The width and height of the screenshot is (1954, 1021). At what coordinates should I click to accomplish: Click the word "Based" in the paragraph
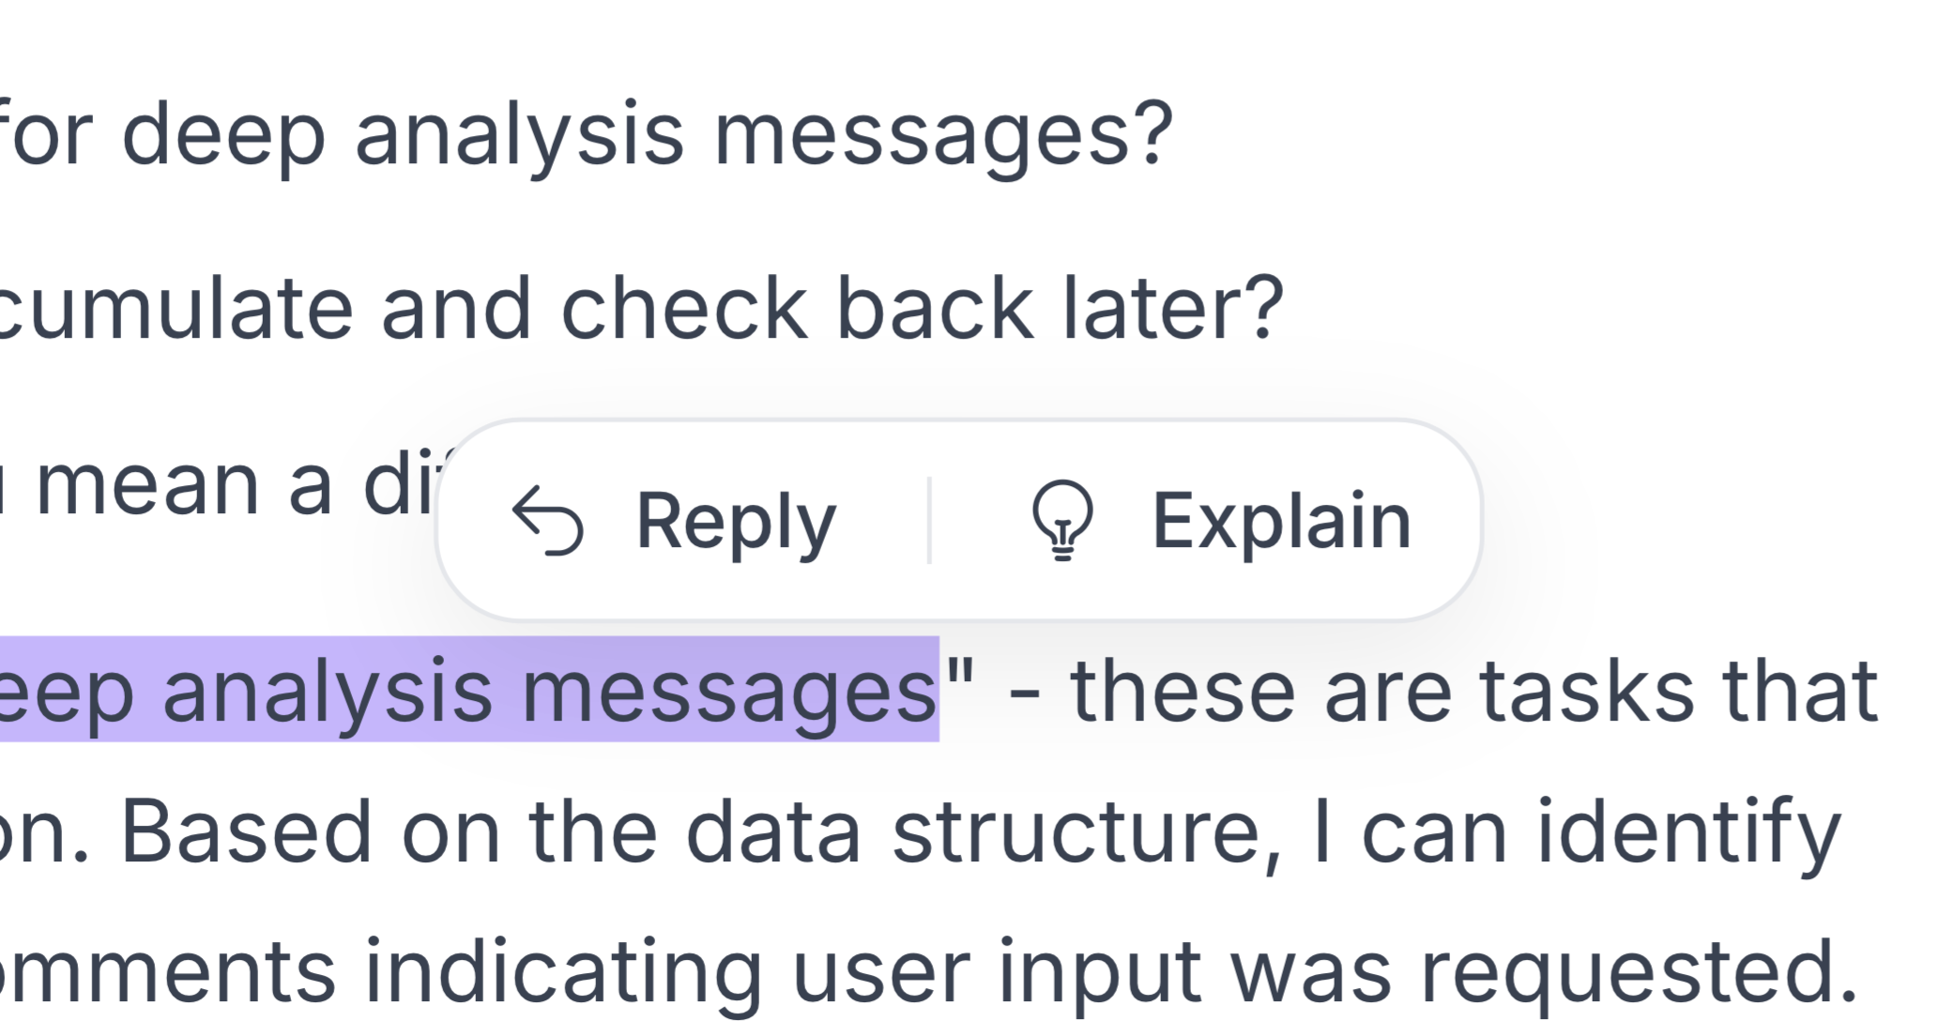246,832
